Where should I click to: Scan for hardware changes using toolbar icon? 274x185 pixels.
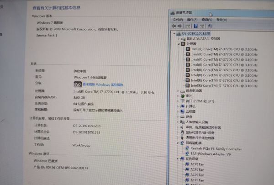pyautogui.click(x=210, y=26)
